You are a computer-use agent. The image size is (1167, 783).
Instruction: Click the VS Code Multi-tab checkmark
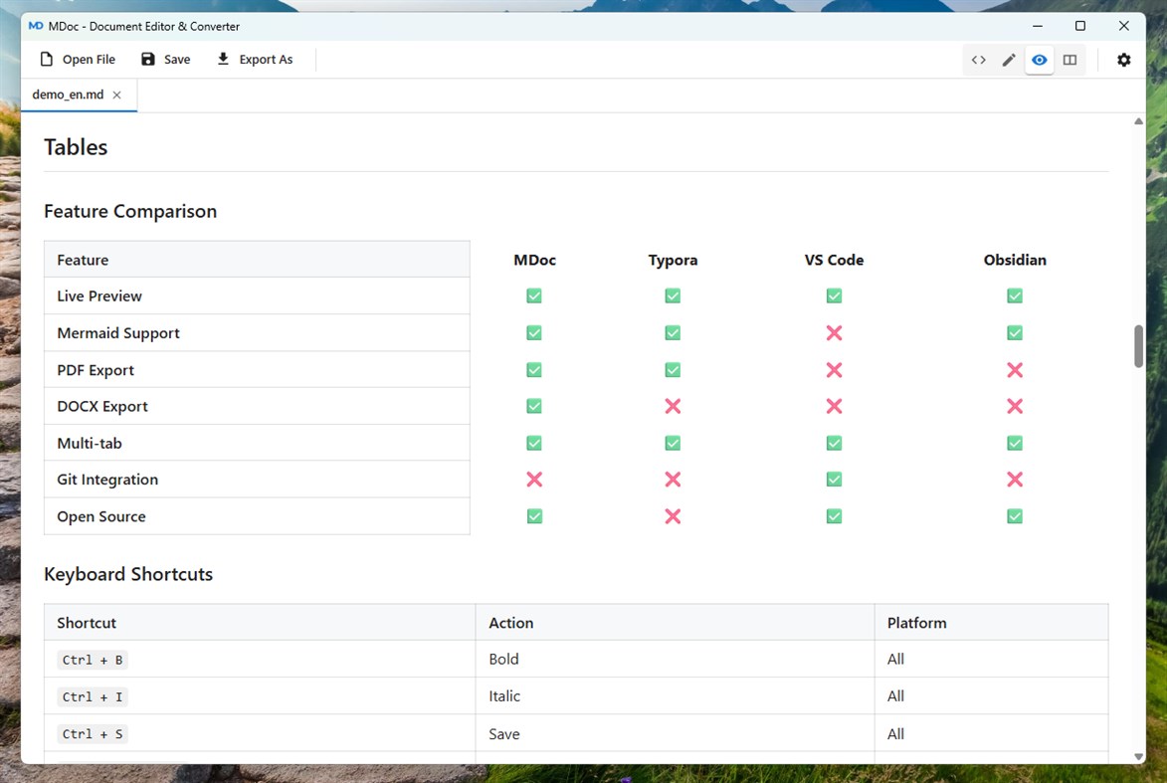[835, 444]
